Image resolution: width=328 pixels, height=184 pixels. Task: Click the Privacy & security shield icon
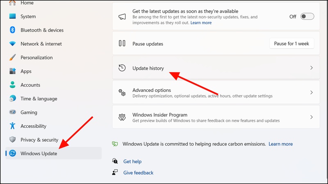tap(12, 140)
